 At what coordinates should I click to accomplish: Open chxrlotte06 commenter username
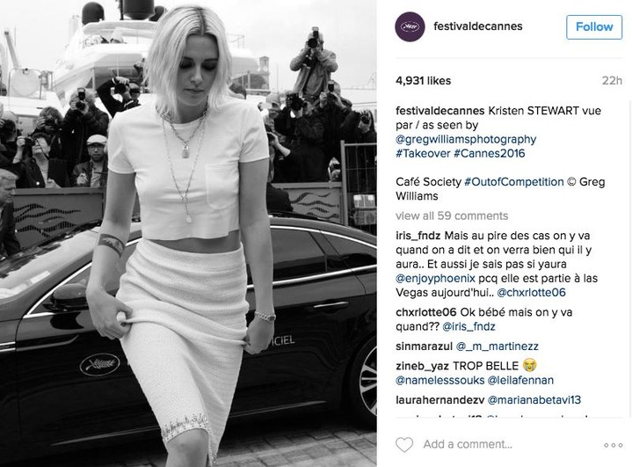tap(426, 312)
